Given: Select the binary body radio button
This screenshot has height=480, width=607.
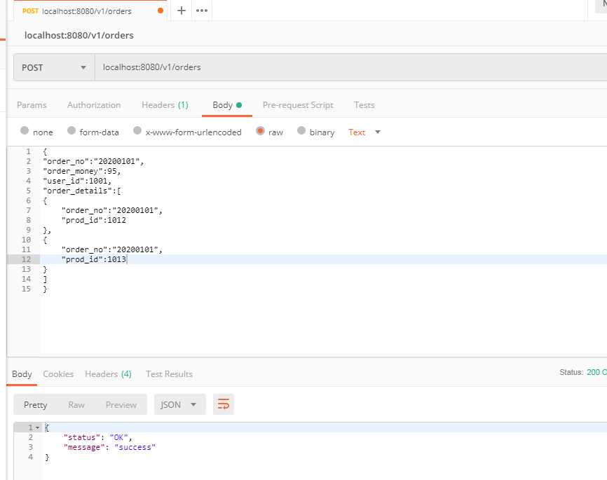Looking at the screenshot, I should (301, 131).
